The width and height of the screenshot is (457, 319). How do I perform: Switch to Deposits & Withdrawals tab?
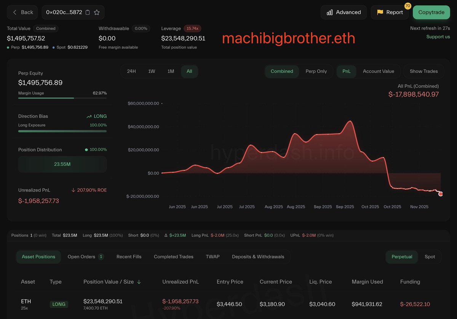[x=258, y=257]
